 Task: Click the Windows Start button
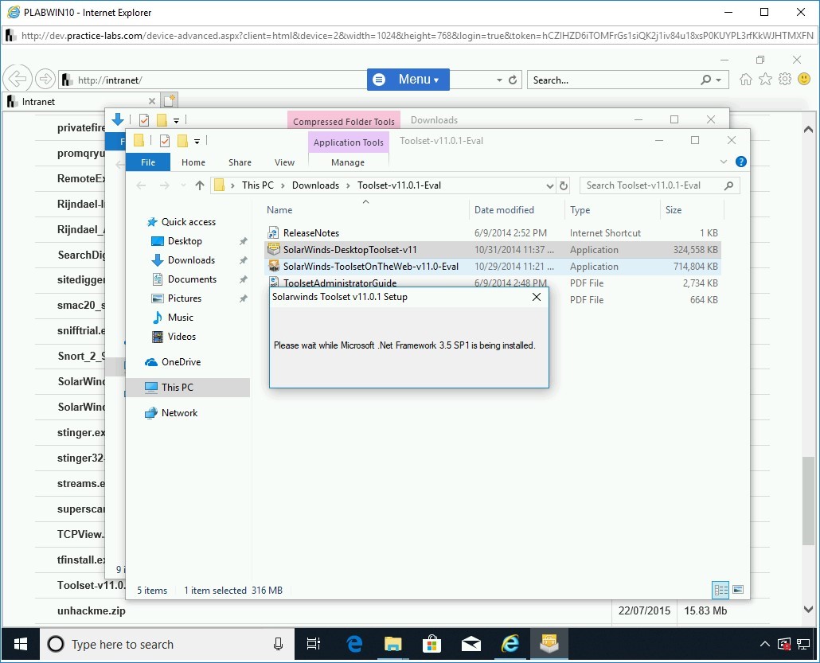click(20, 644)
